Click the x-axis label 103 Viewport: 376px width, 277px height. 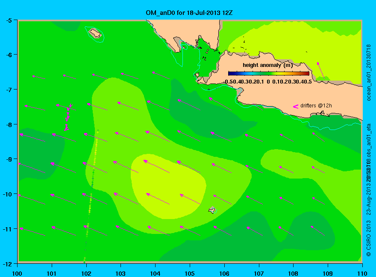point(120,273)
